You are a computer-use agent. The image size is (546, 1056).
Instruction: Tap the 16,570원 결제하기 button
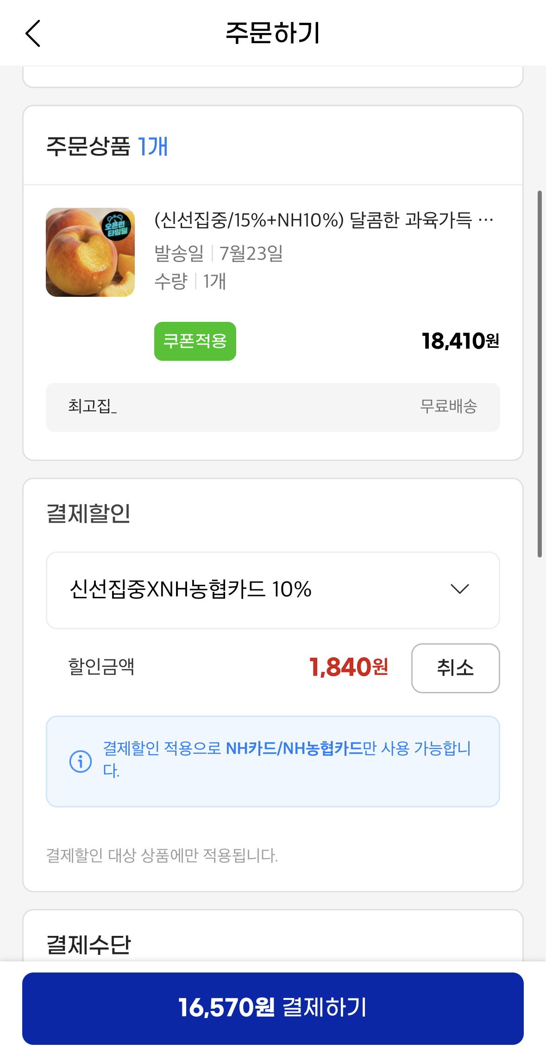point(273,1008)
